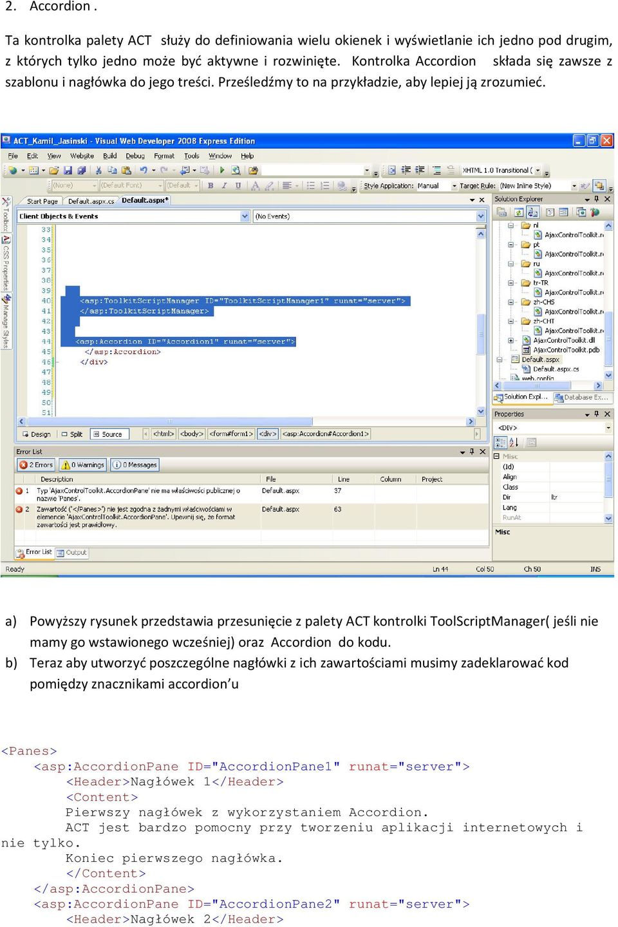The height and width of the screenshot is (927, 618).
Task: Click the <form#form1> breadcrumb tag
Action: pyautogui.click(x=232, y=434)
